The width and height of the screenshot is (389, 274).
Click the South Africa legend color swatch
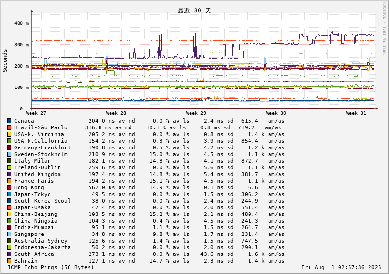9,254
